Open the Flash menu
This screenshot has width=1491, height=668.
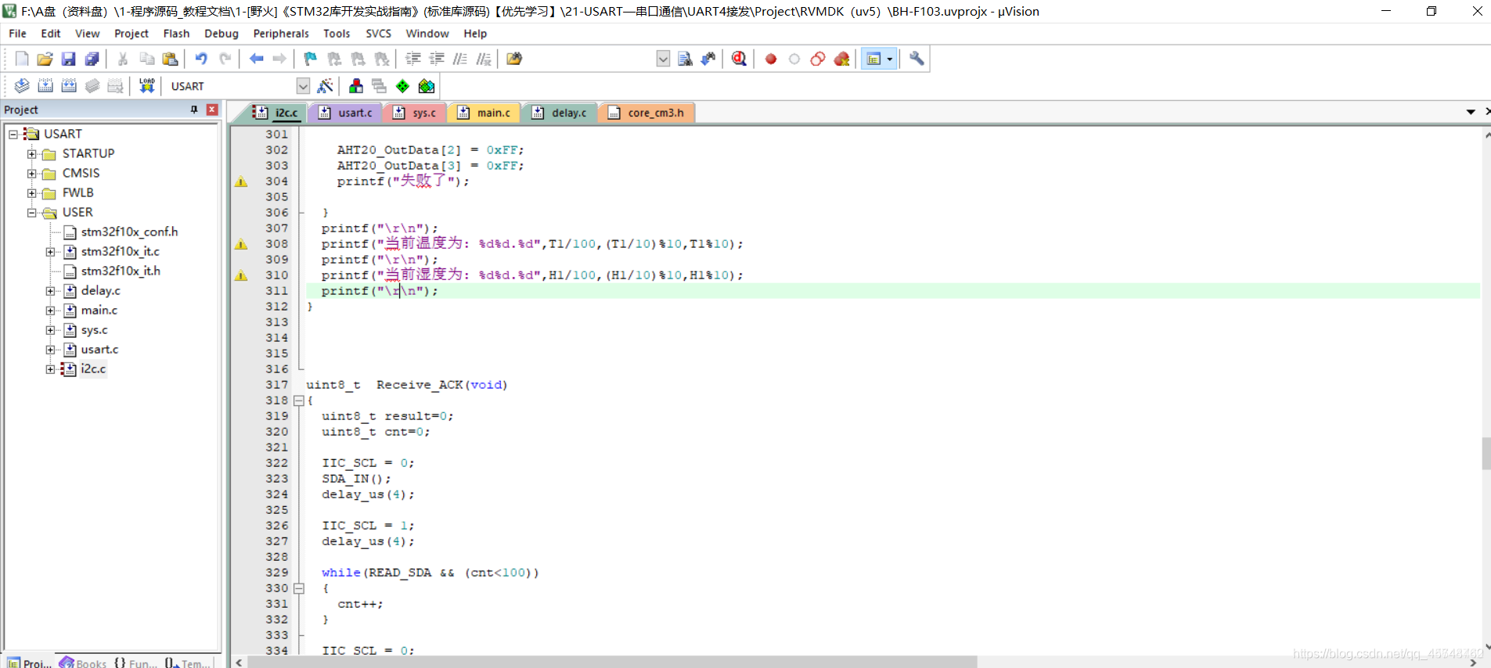pos(176,34)
